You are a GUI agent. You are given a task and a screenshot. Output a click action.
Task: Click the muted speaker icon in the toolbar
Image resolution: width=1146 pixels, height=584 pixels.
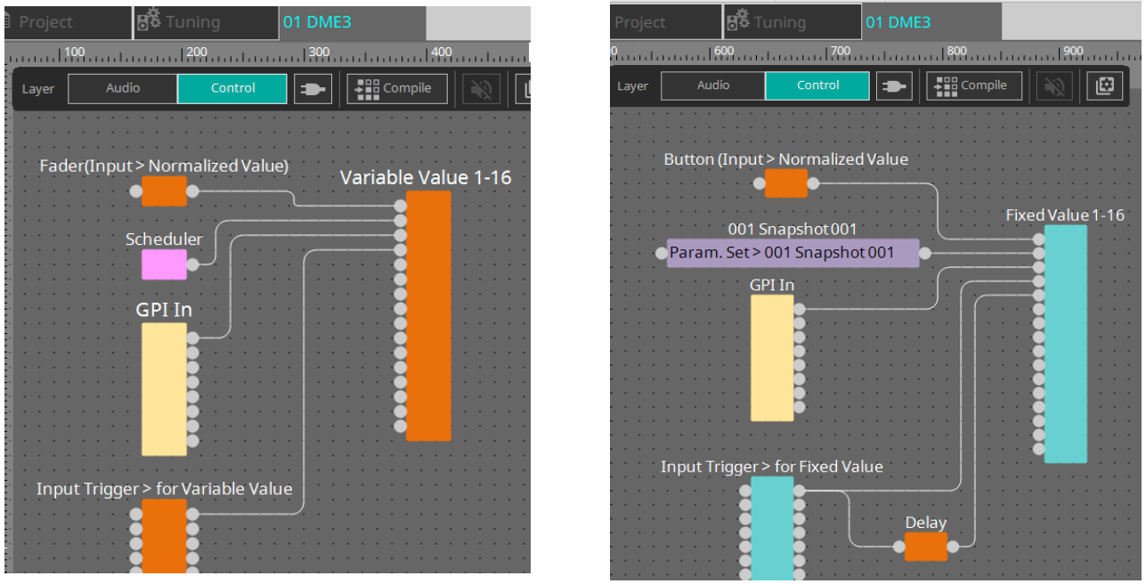pyautogui.click(x=481, y=88)
